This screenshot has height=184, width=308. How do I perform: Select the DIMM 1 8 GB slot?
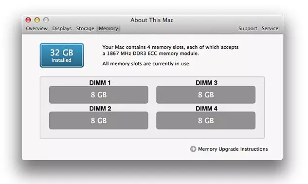[x=99, y=94]
